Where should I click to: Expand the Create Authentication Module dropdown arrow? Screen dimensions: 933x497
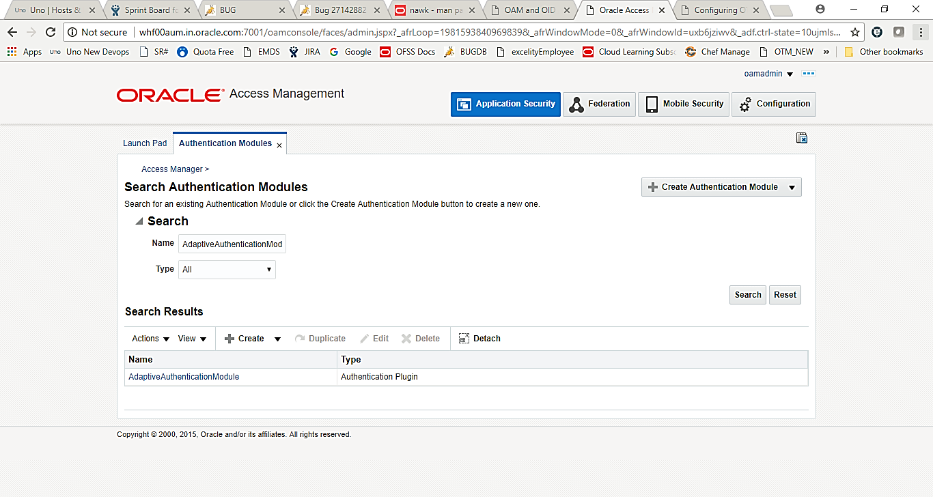point(792,187)
